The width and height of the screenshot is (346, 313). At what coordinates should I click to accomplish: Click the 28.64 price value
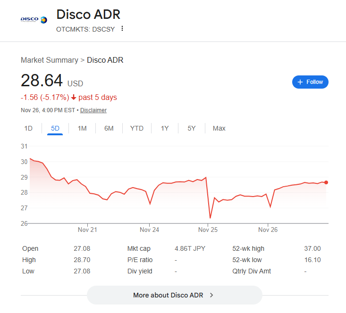click(x=42, y=81)
